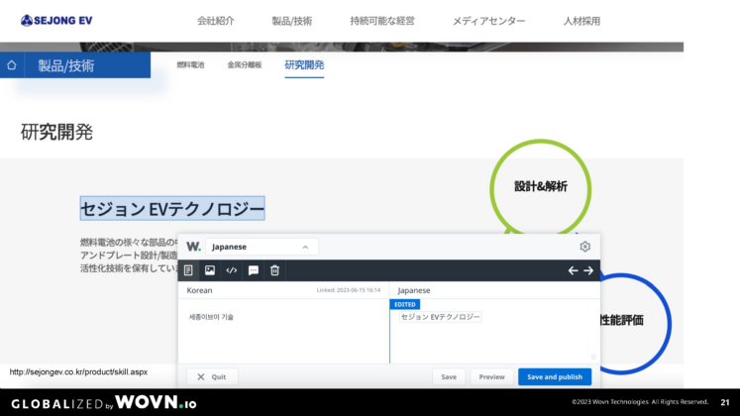Image resolution: width=740 pixels, height=416 pixels.
Task: Switch to the 燃料電池 tab
Action: pos(190,65)
